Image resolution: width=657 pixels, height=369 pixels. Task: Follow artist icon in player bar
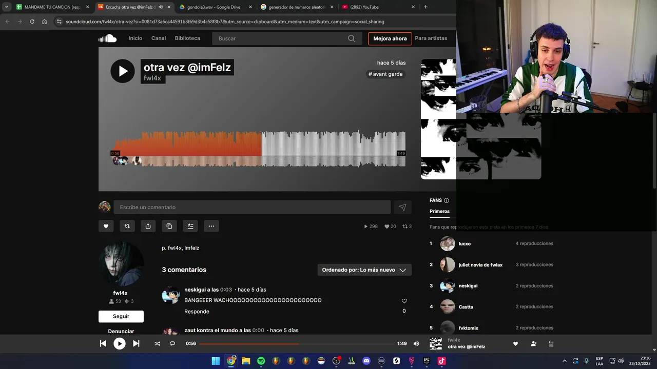coord(533,344)
